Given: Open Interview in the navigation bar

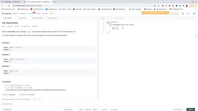Looking at the screenshot, I should [31, 14].
